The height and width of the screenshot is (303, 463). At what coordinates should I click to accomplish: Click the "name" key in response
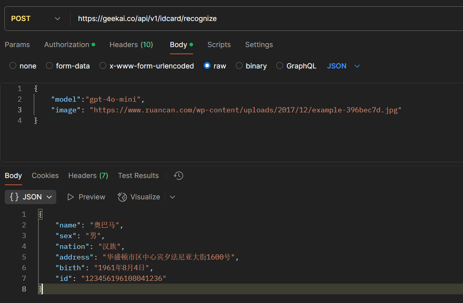click(68, 225)
